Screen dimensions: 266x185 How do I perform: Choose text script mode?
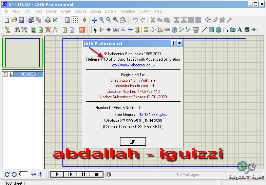point(123,30)
